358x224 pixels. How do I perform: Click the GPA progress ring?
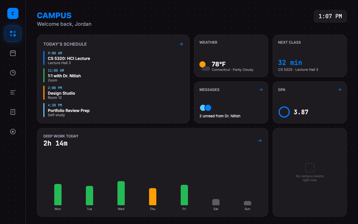[284, 112]
